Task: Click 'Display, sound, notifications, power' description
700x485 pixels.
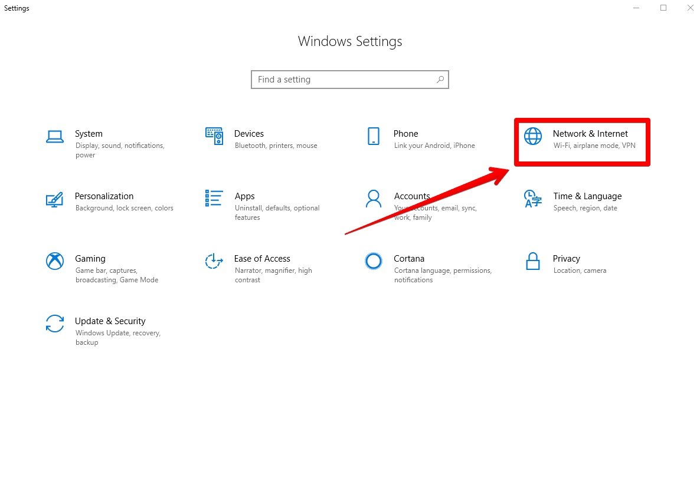Action: [120, 150]
